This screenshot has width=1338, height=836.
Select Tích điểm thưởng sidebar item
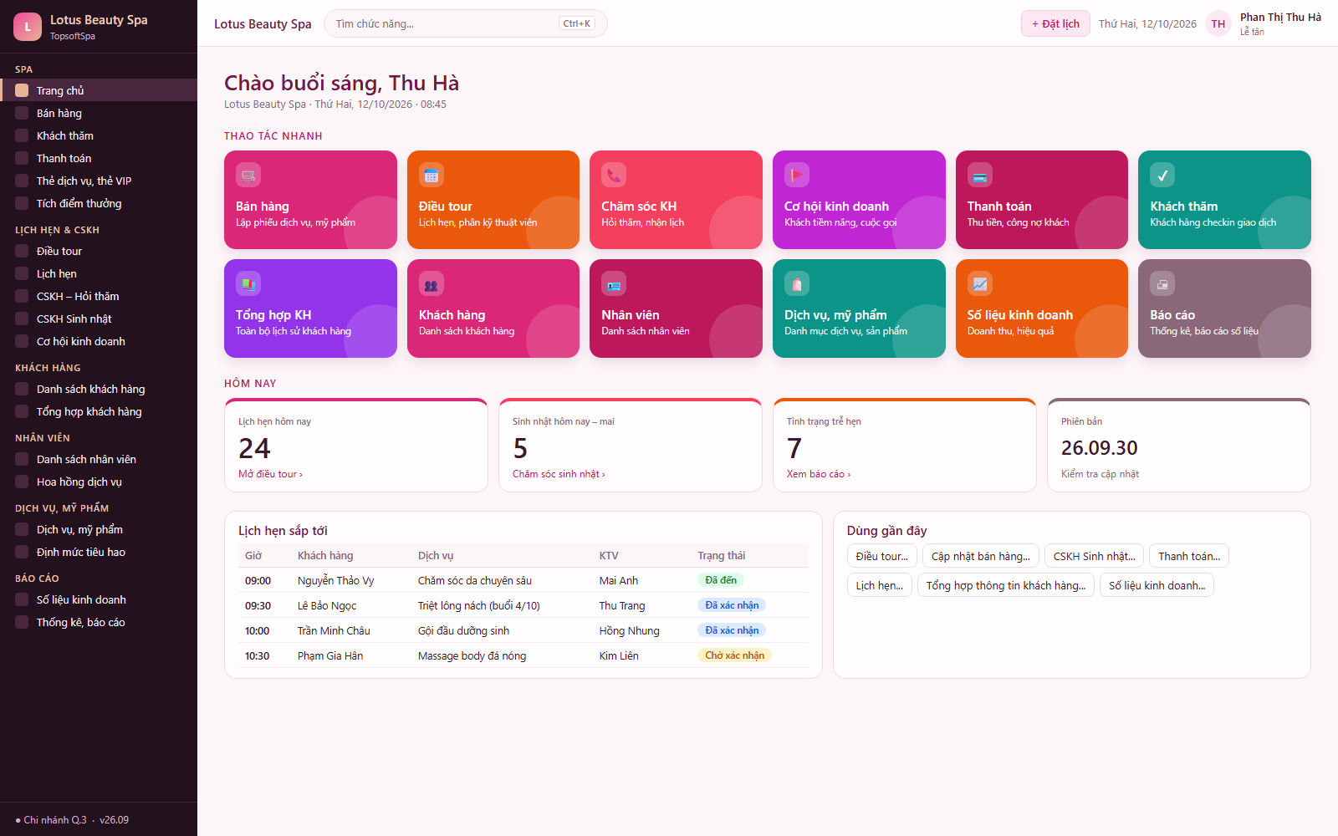[99, 203]
